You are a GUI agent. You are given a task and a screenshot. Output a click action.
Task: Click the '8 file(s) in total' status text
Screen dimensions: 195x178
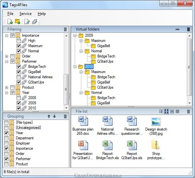(x=17, y=172)
